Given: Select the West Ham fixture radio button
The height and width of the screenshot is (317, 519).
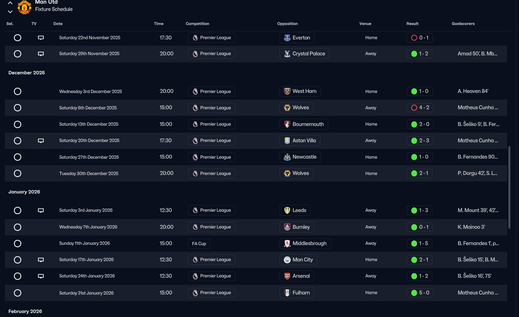Looking at the screenshot, I should pyautogui.click(x=18, y=91).
